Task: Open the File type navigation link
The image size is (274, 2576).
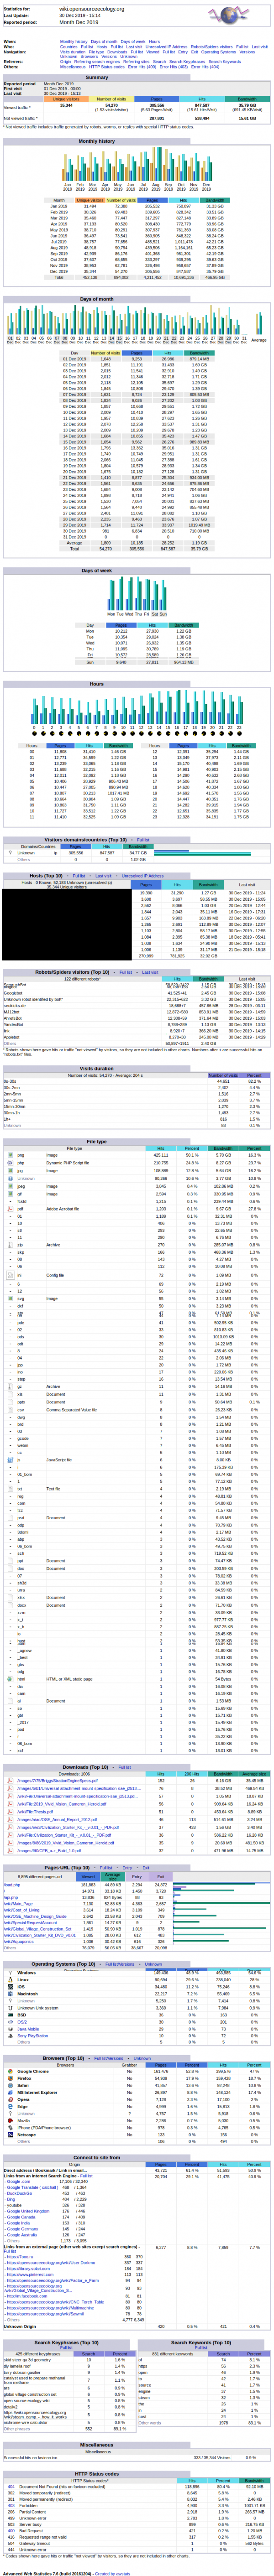Action: click(x=96, y=52)
